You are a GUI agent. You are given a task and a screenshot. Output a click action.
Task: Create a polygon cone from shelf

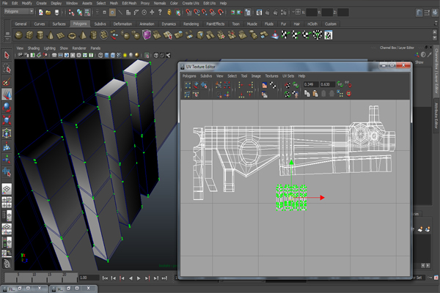point(51,35)
